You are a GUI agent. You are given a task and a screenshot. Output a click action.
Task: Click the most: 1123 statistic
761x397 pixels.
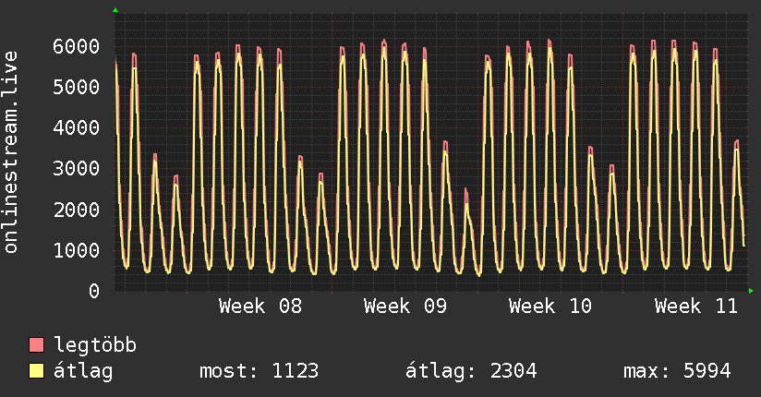[260, 371]
